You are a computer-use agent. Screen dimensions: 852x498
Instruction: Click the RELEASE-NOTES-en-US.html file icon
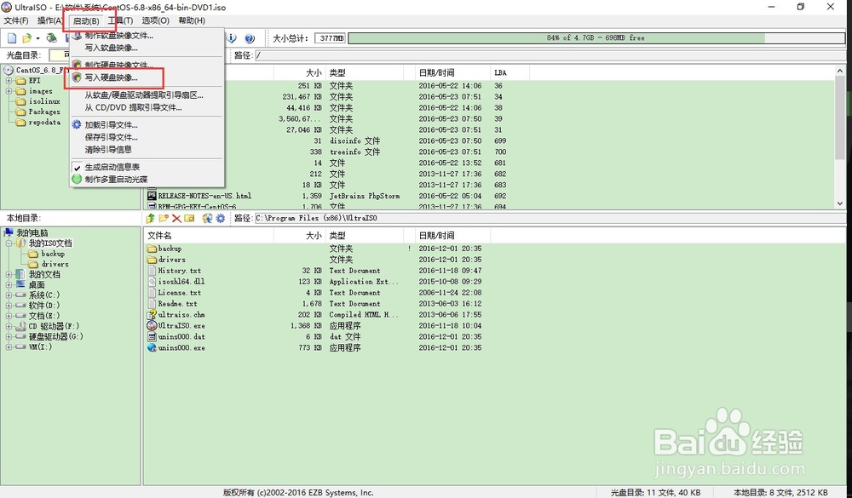coord(153,196)
